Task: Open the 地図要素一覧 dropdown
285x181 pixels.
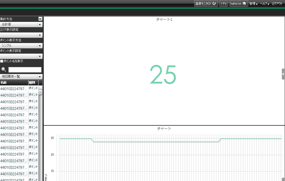Action: click(21, 76)
